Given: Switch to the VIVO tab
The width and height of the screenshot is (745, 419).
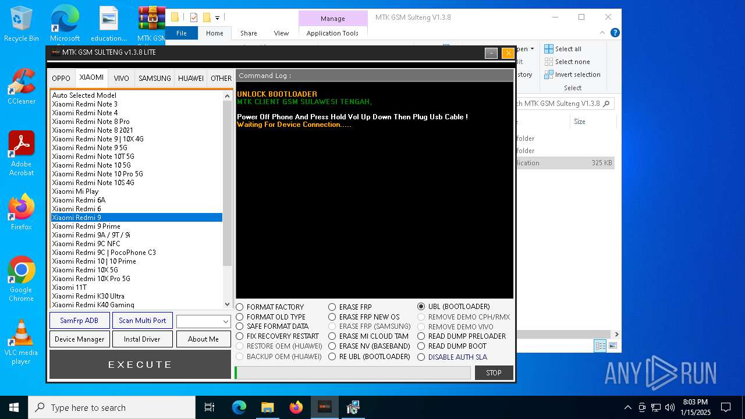Looking at the screenshot, I should coord(122,78).
